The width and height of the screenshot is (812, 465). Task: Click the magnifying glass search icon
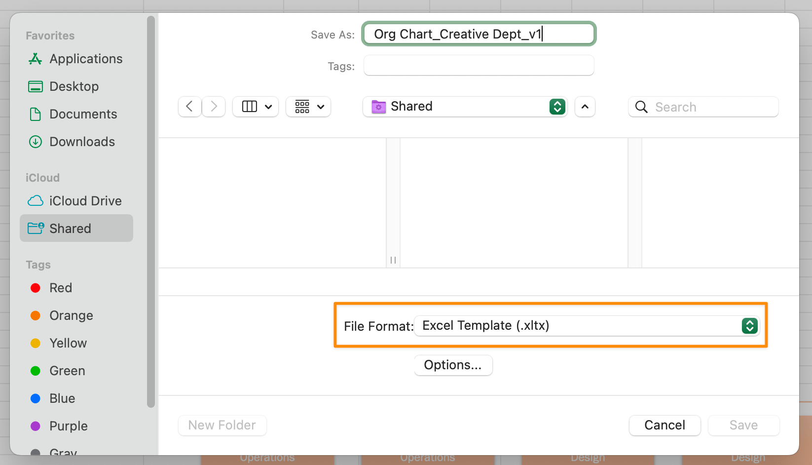click(641, 107)
